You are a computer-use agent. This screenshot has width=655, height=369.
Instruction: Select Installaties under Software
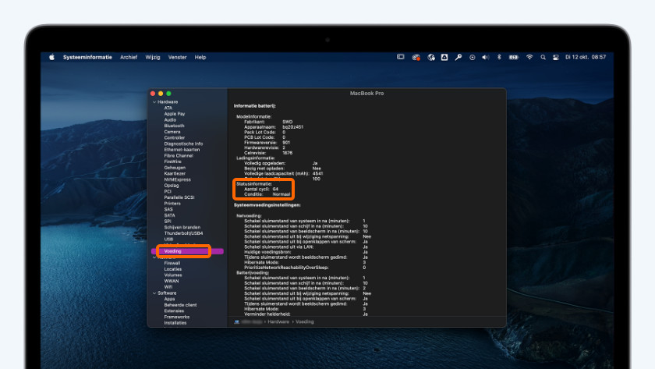[x=175, y=323]
